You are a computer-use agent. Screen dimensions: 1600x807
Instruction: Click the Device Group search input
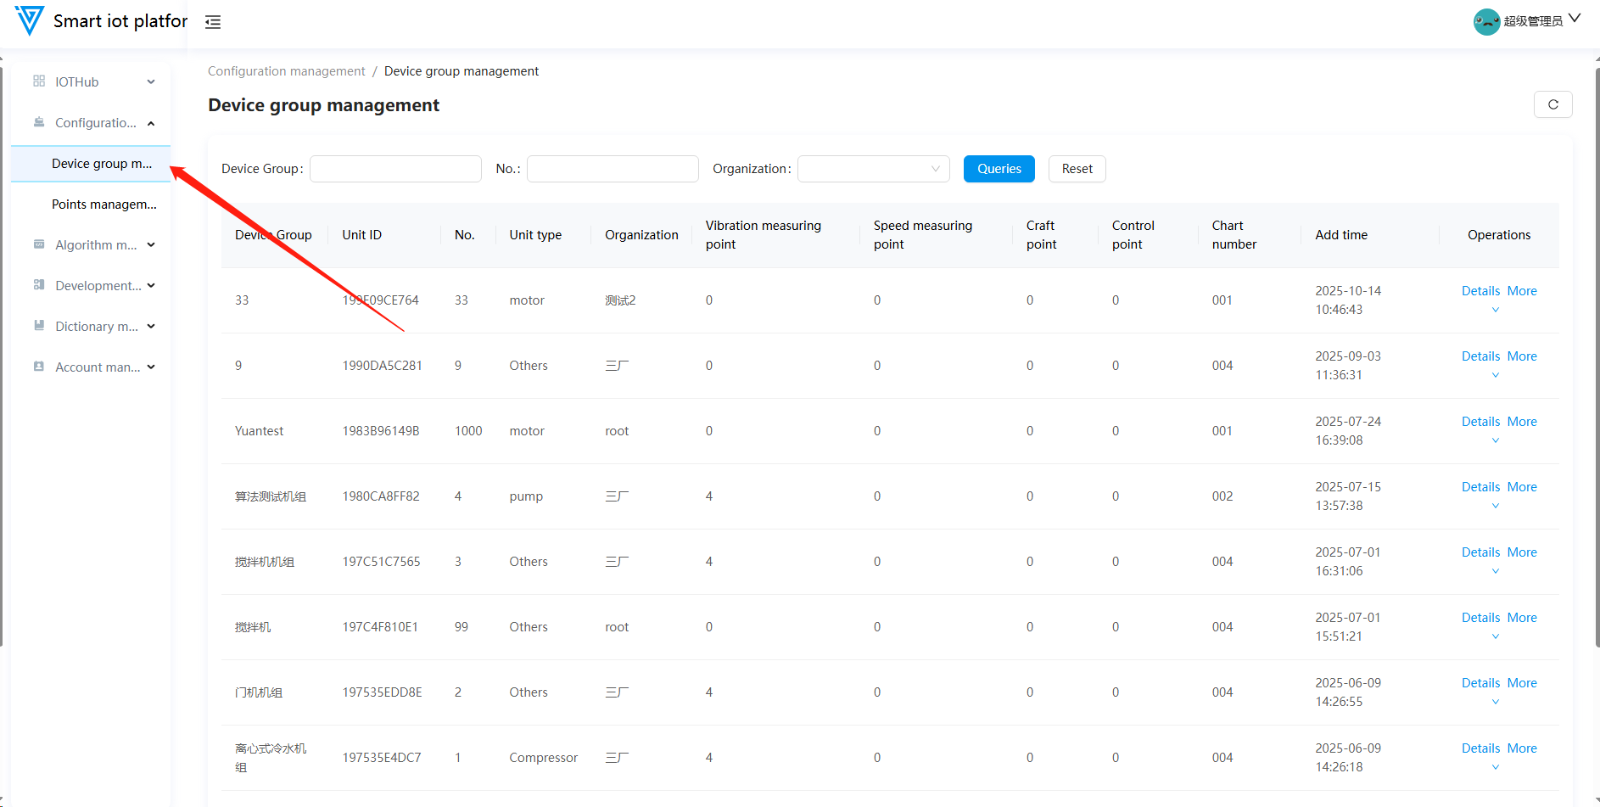(x=395, y=169)
